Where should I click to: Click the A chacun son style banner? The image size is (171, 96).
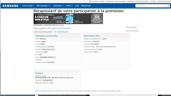point(68,19)
